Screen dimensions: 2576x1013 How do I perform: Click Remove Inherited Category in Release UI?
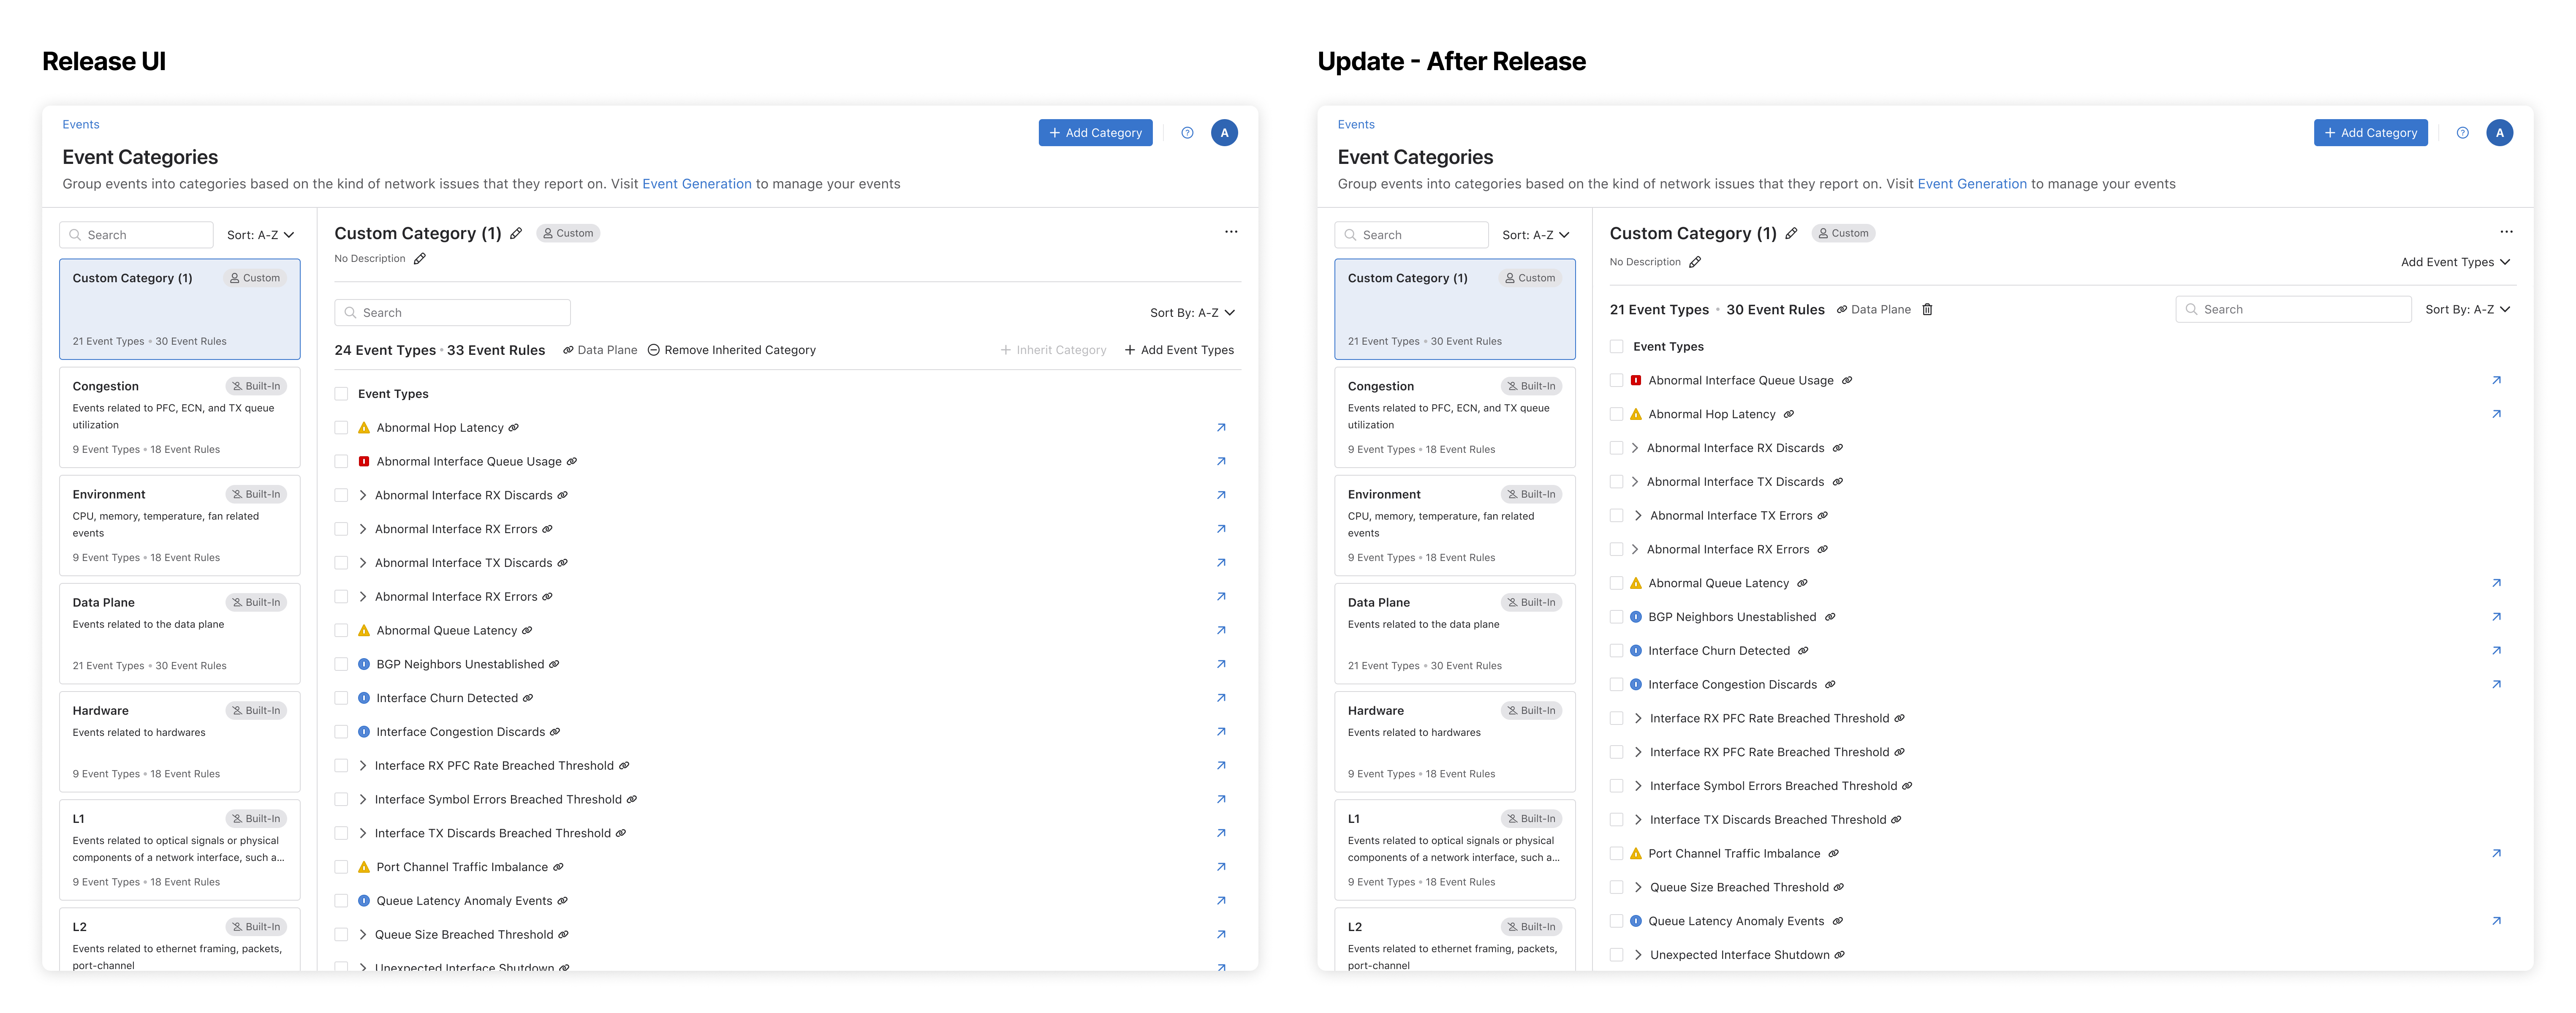point(731,350)
